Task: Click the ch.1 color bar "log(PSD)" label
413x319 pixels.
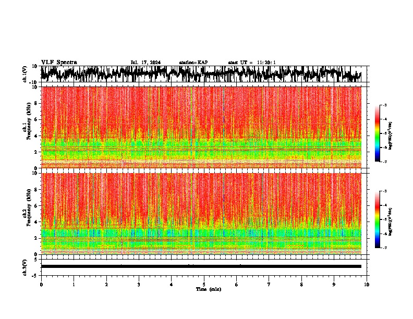Action: (391, 136)
